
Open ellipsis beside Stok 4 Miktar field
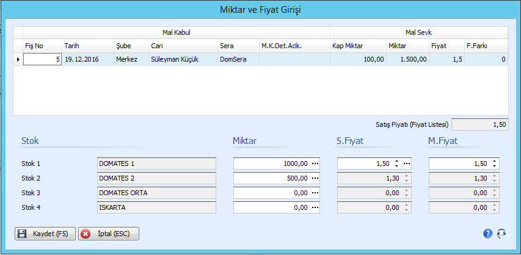tap(315, 208)
